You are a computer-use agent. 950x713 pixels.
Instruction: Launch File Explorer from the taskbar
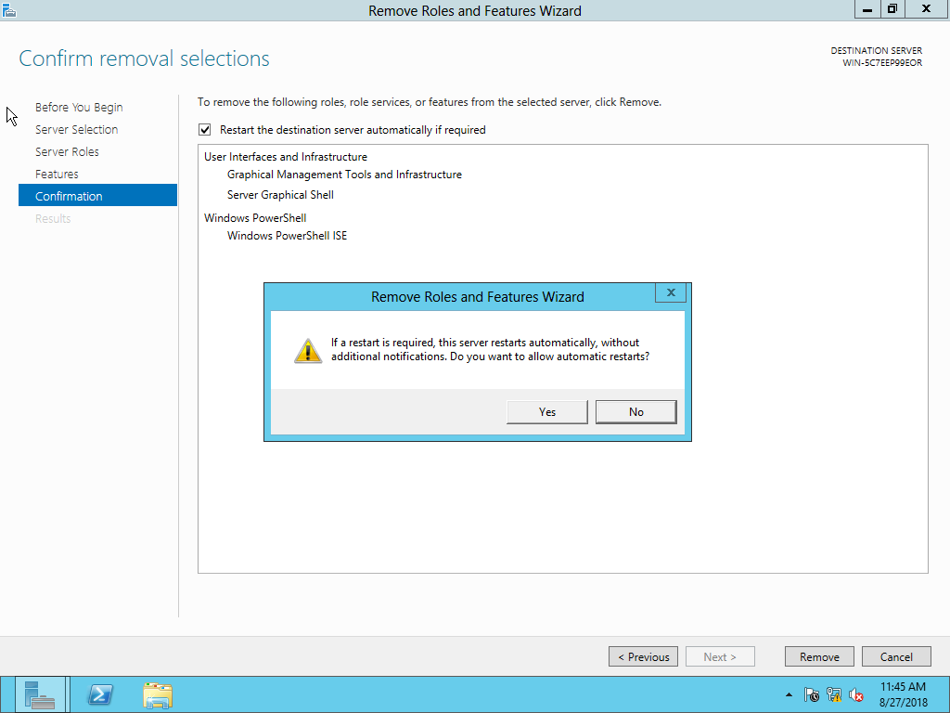(157, 694)
